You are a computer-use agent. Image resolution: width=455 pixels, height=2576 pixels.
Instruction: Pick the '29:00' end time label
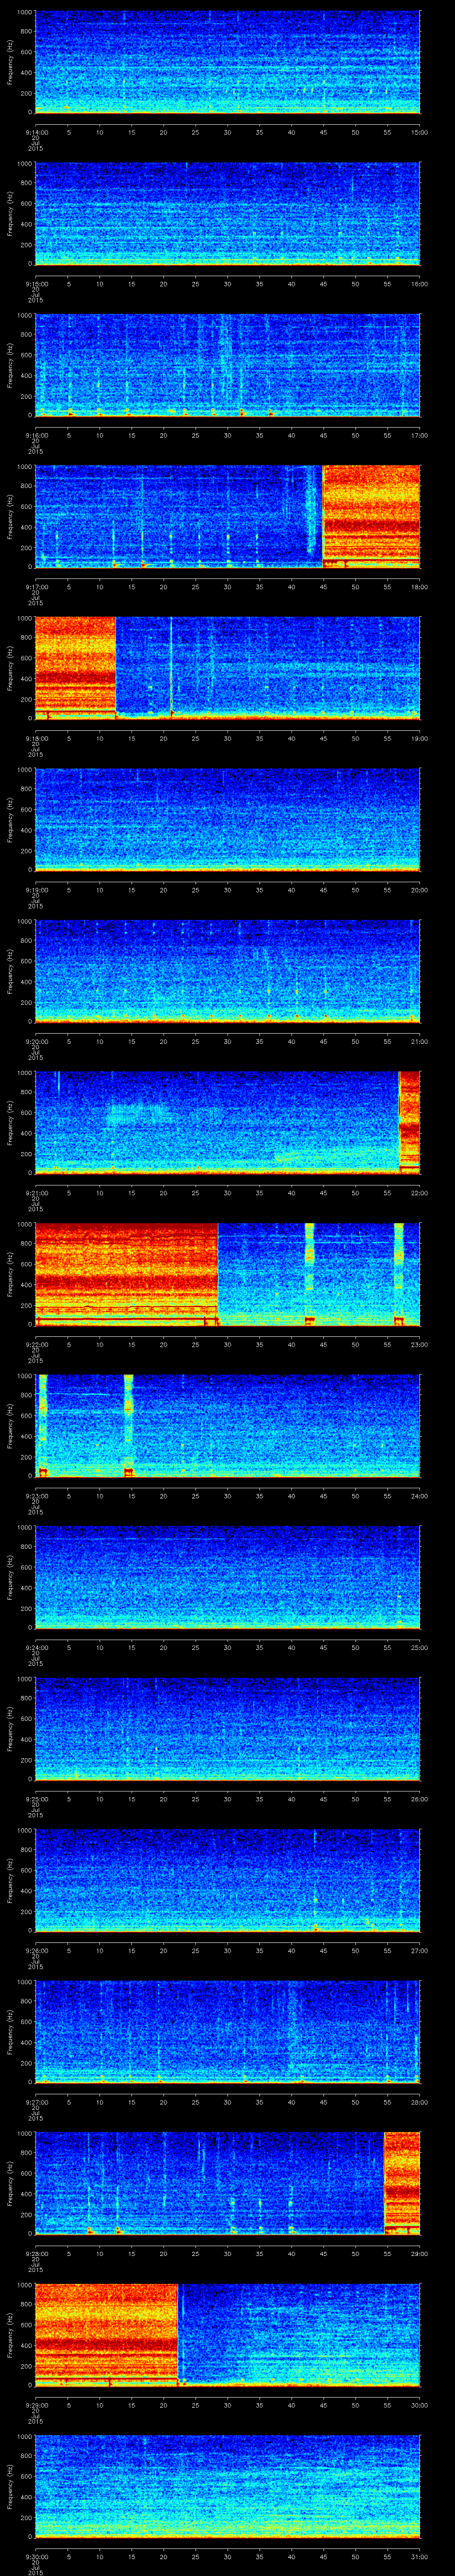tap(419, 2253)
